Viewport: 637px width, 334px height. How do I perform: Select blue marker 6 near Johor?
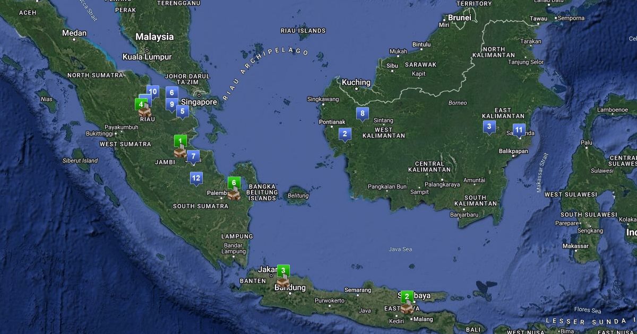click(171, 93)
